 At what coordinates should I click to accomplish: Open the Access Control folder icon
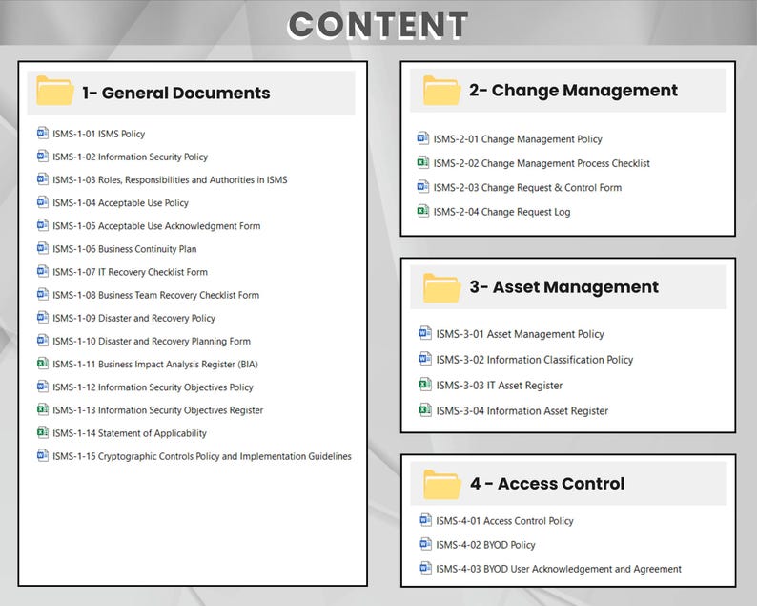click(441, 484)
